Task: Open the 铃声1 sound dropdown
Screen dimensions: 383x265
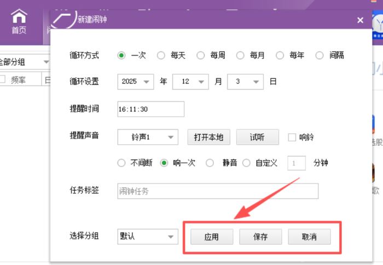Action: 148,137
